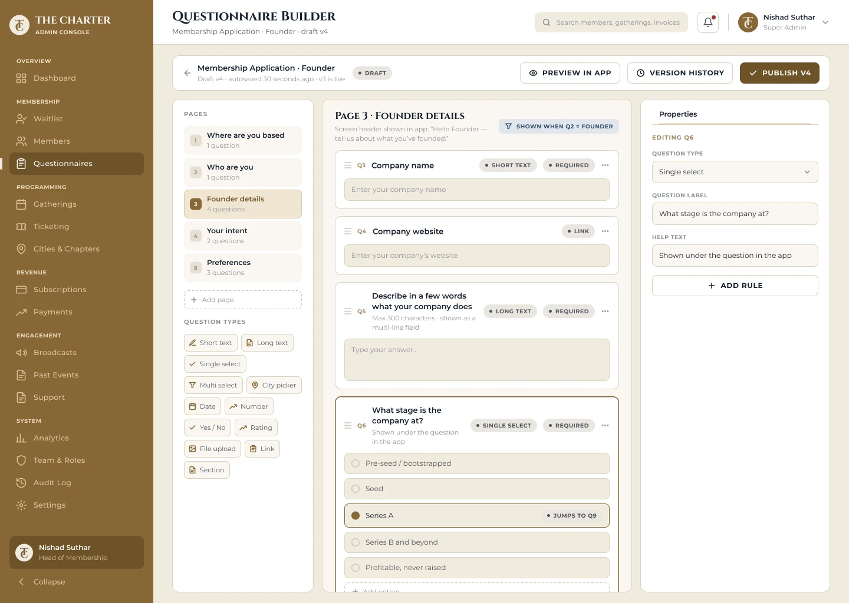
Task: Expand the Nishad Suthar account menu chevron
Action: point(825,22)
